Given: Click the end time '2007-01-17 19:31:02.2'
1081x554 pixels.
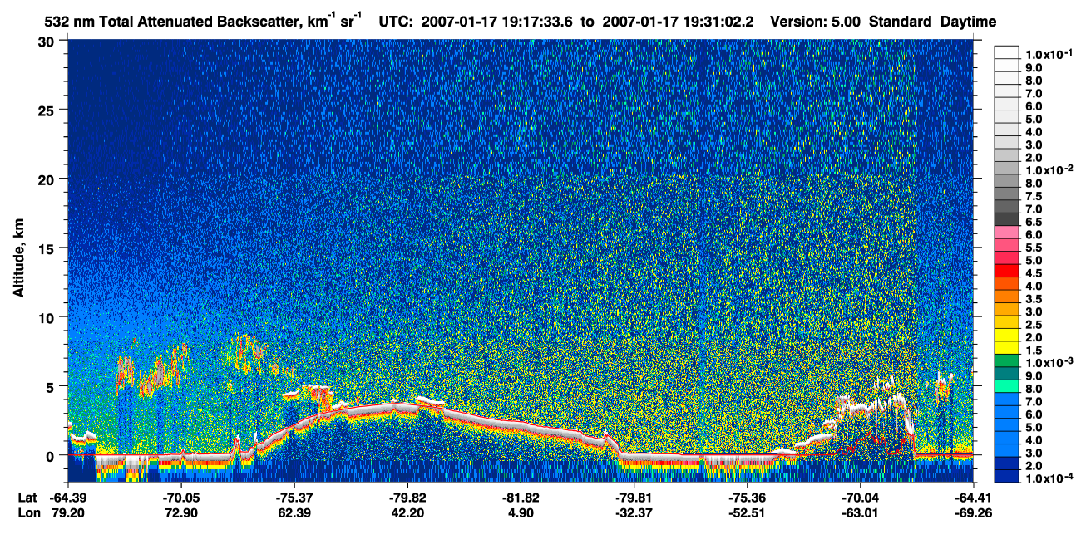Looking at the screenshot, I should (x=679, y=22).
